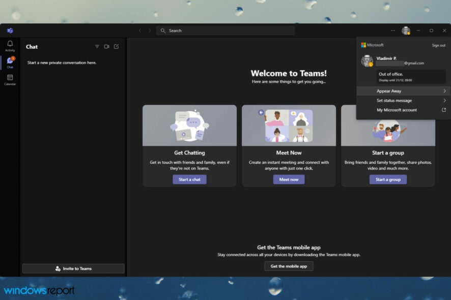Maximize the Teams window

click(431, 31)
